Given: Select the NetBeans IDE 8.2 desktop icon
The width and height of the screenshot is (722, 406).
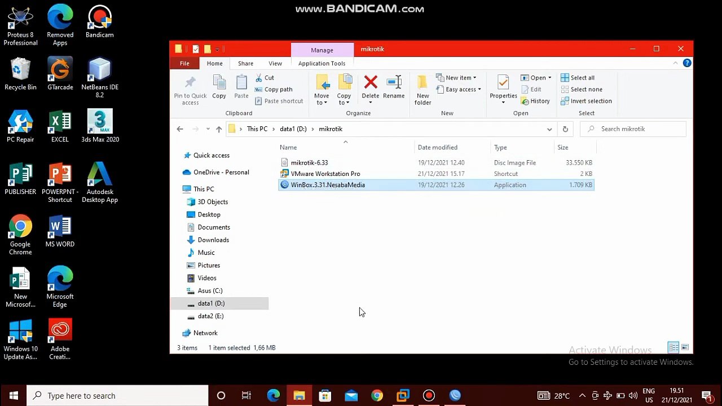Looking at the screenshot, I should click(100, 78).
